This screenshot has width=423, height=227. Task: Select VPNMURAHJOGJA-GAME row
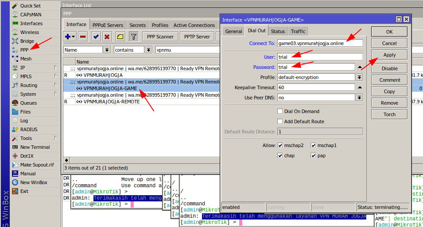[142, 88]
